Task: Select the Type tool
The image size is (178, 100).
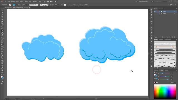Action: 2,24
